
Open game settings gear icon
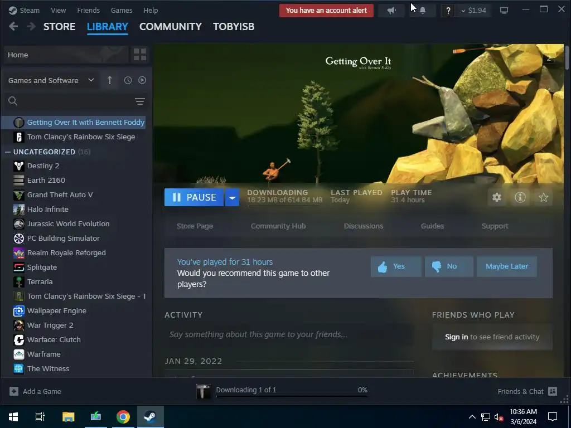(x=497, y=197)
